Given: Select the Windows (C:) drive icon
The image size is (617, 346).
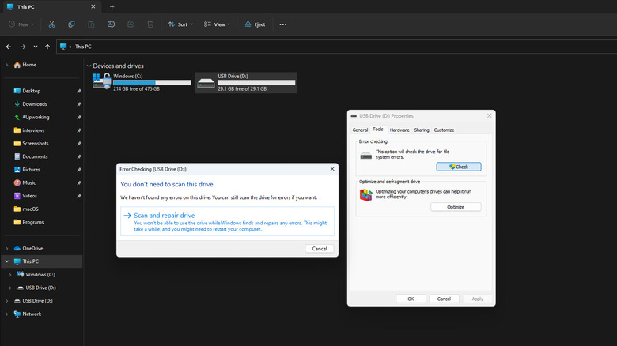Looking at the screenshot, I should 101,82.
